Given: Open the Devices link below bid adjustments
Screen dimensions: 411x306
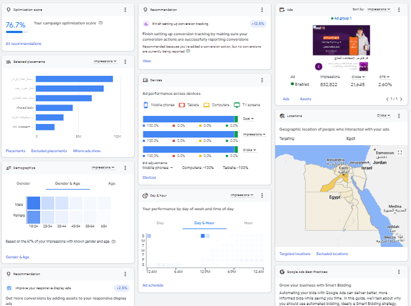Looking at the screenshot, I should [x=149, y=178].
